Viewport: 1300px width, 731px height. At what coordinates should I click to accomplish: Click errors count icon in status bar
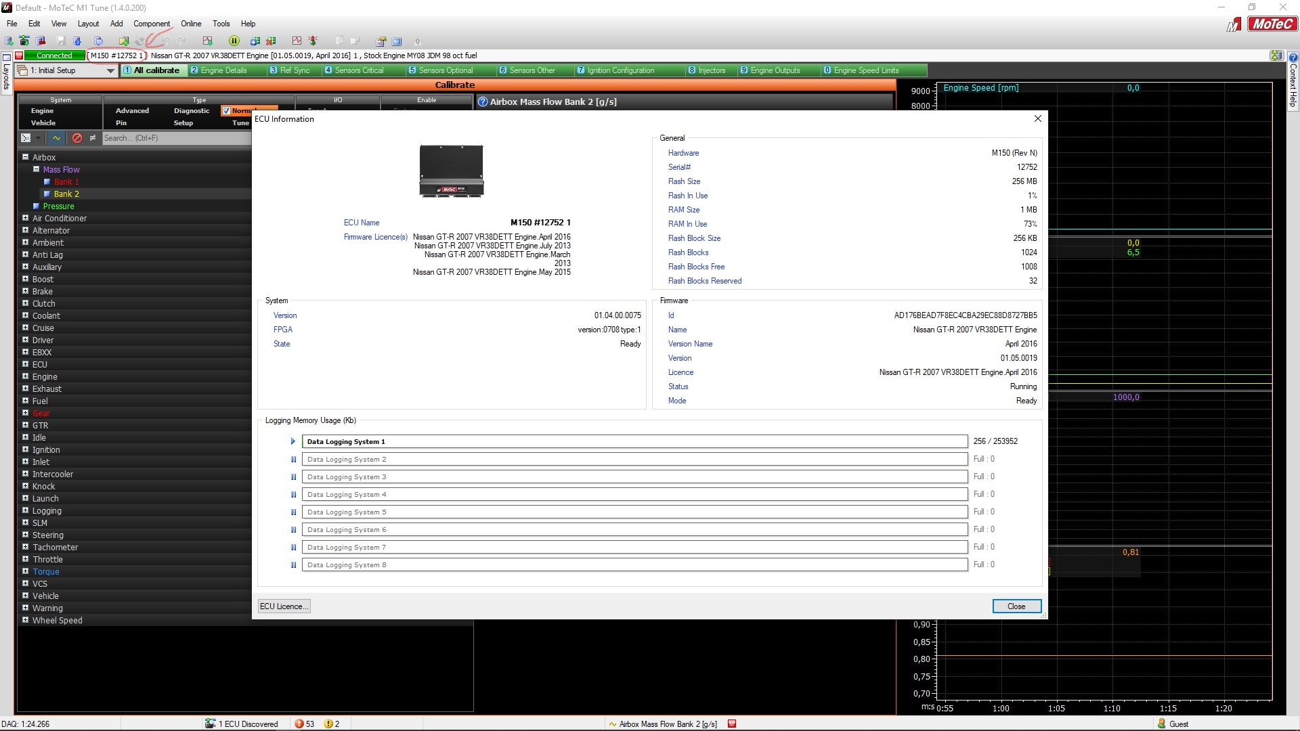[299, 724]
